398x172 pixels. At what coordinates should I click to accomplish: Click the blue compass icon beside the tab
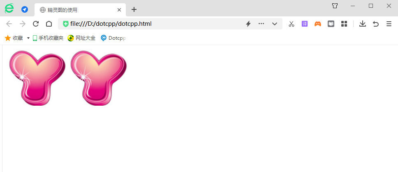(25, 9)
